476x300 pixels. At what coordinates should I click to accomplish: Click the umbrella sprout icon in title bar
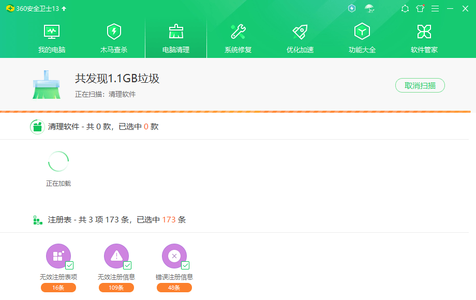[x=369, y=8]
